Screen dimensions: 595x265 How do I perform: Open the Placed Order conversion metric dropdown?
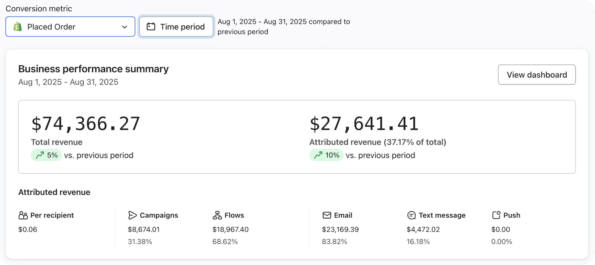[70, 27]
